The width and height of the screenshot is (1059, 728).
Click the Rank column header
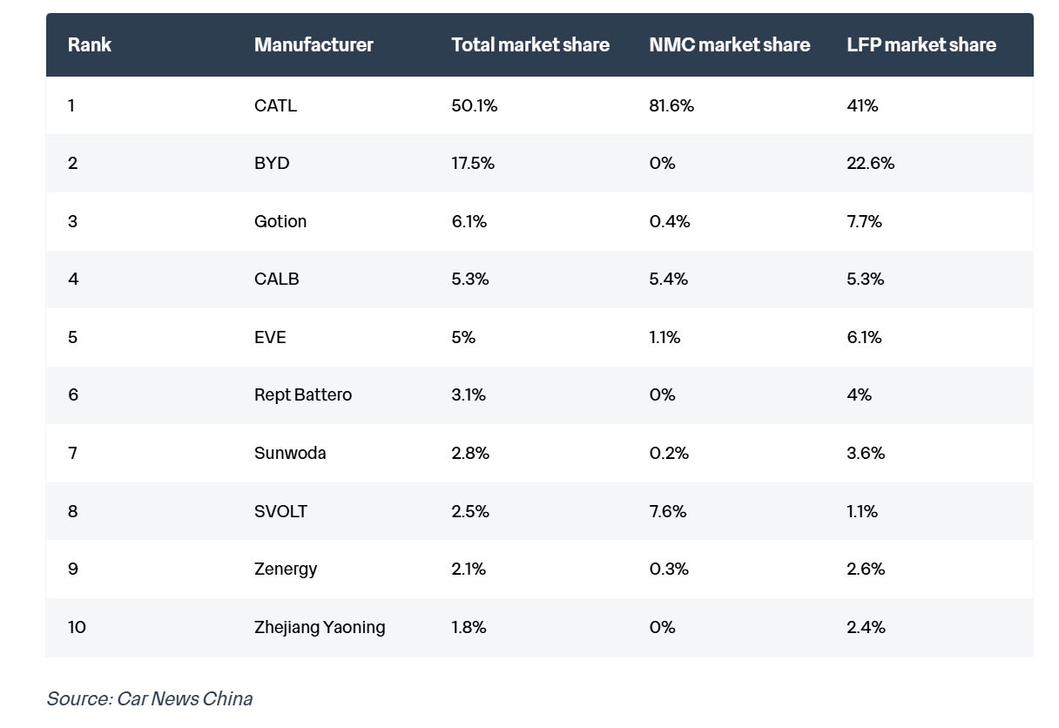point(90,44)
